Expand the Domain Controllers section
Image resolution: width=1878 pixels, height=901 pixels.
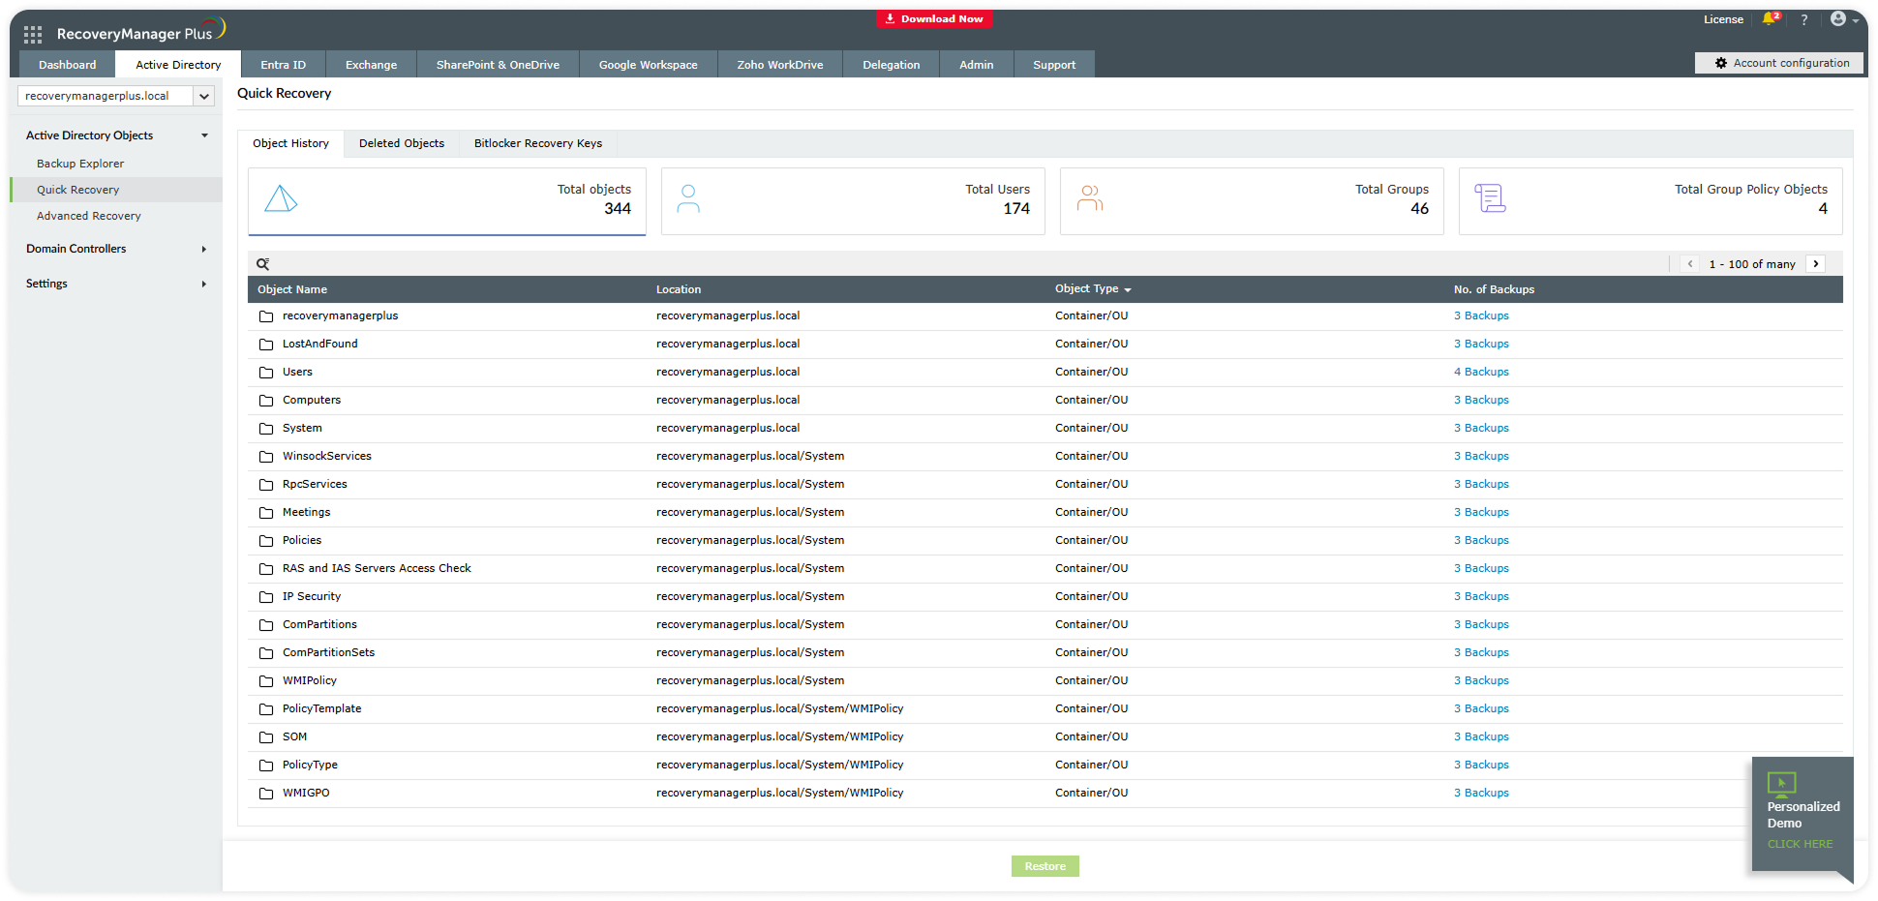[203, 249]
